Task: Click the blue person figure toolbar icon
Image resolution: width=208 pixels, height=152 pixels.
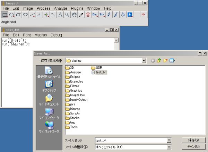Action: [x=130, y=15]
